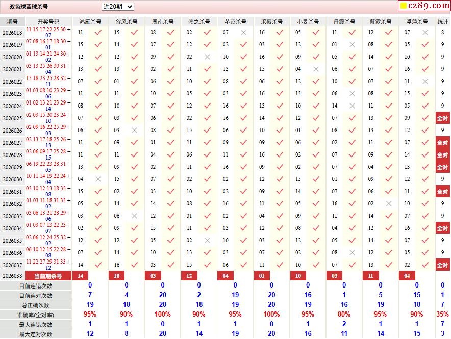Image resolution: width=451 pixels, height=339 pixels.
Task: Click the gray cross in 荡之杀号 row 2026020
Action: point(207,57)
